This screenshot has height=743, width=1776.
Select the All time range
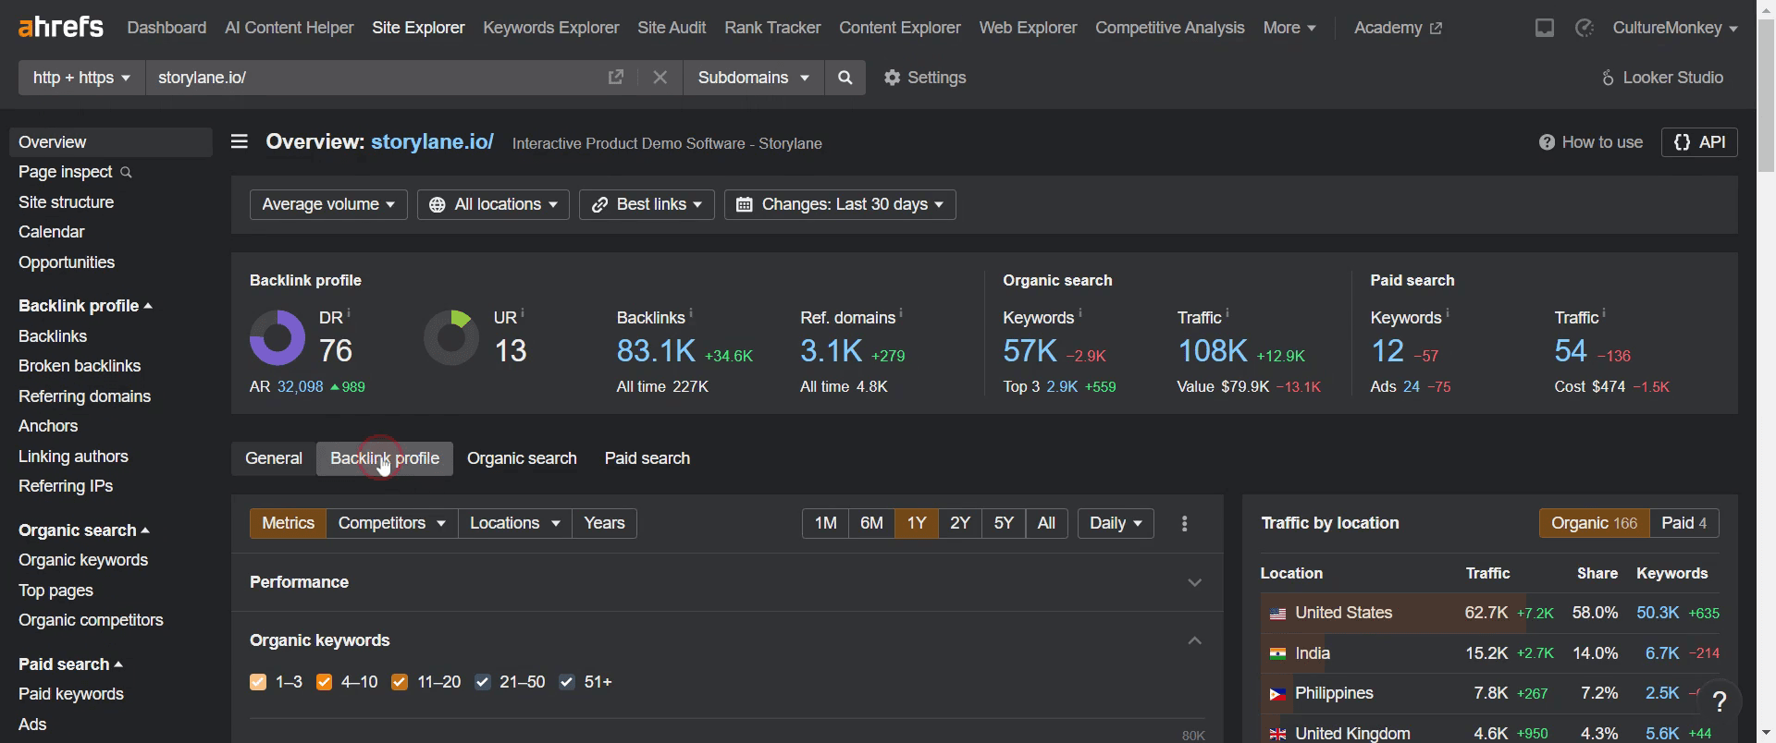1047,523
